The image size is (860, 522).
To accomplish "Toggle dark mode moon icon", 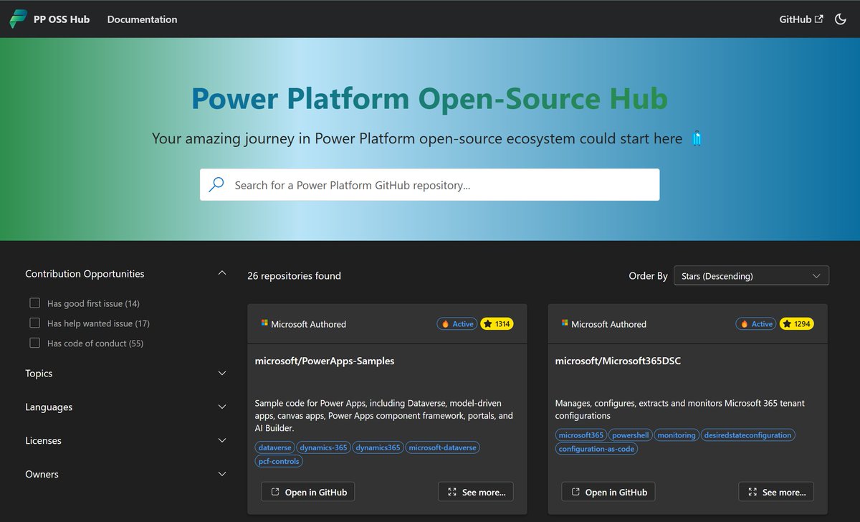I will (841, 19).
